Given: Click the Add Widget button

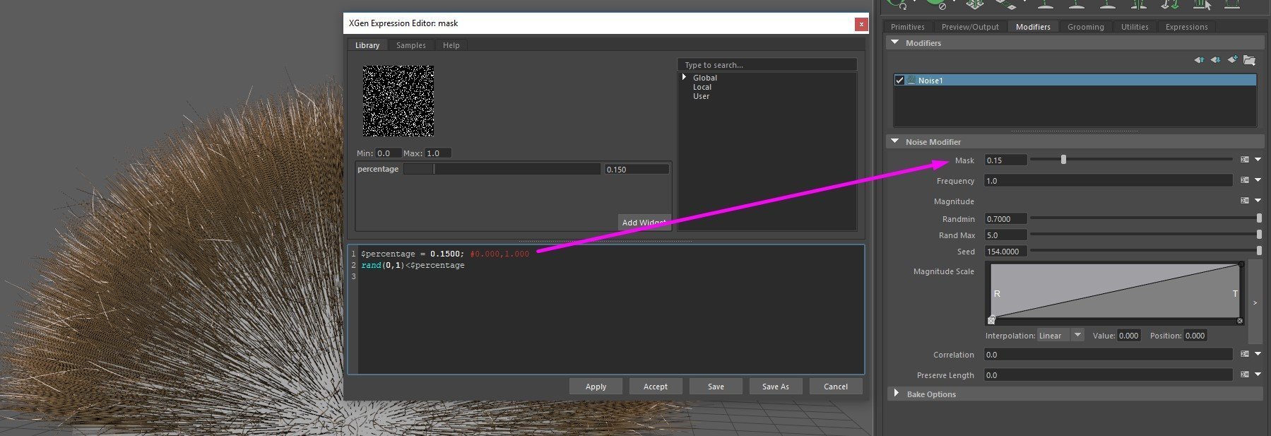Looking at the screenshot, I should [644, 222].
